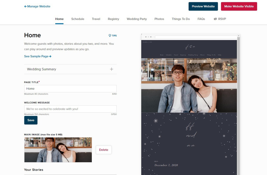Click into the Page Title field
The image size is (267, 175).
click(x=70, y=89)
